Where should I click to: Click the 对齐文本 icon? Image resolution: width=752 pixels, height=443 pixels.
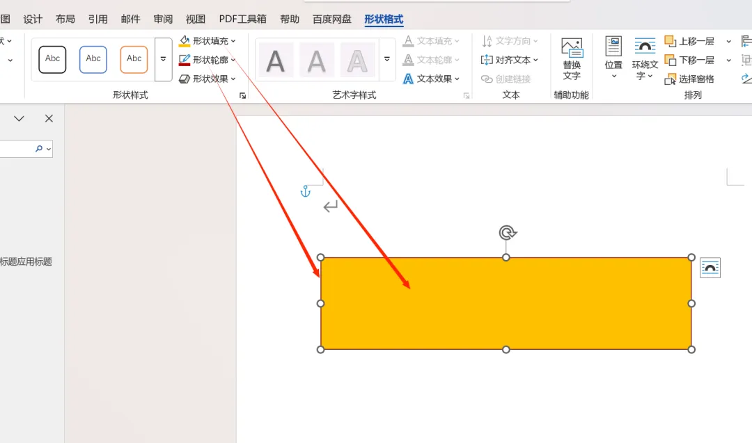pyautogui.click(x=487, y=60)
